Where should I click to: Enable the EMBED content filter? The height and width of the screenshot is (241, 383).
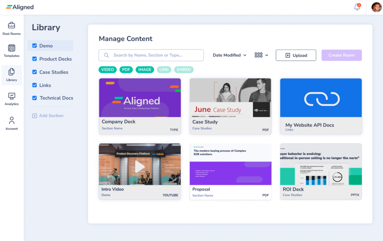tap(184, 69)
